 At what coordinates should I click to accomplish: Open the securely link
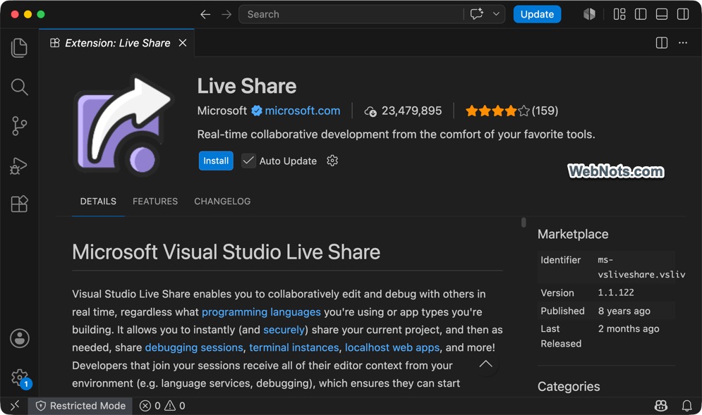[284, 330]
